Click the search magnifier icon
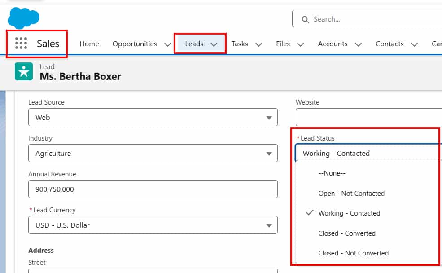This screenshot has width=442, height=273. [305, 19]
